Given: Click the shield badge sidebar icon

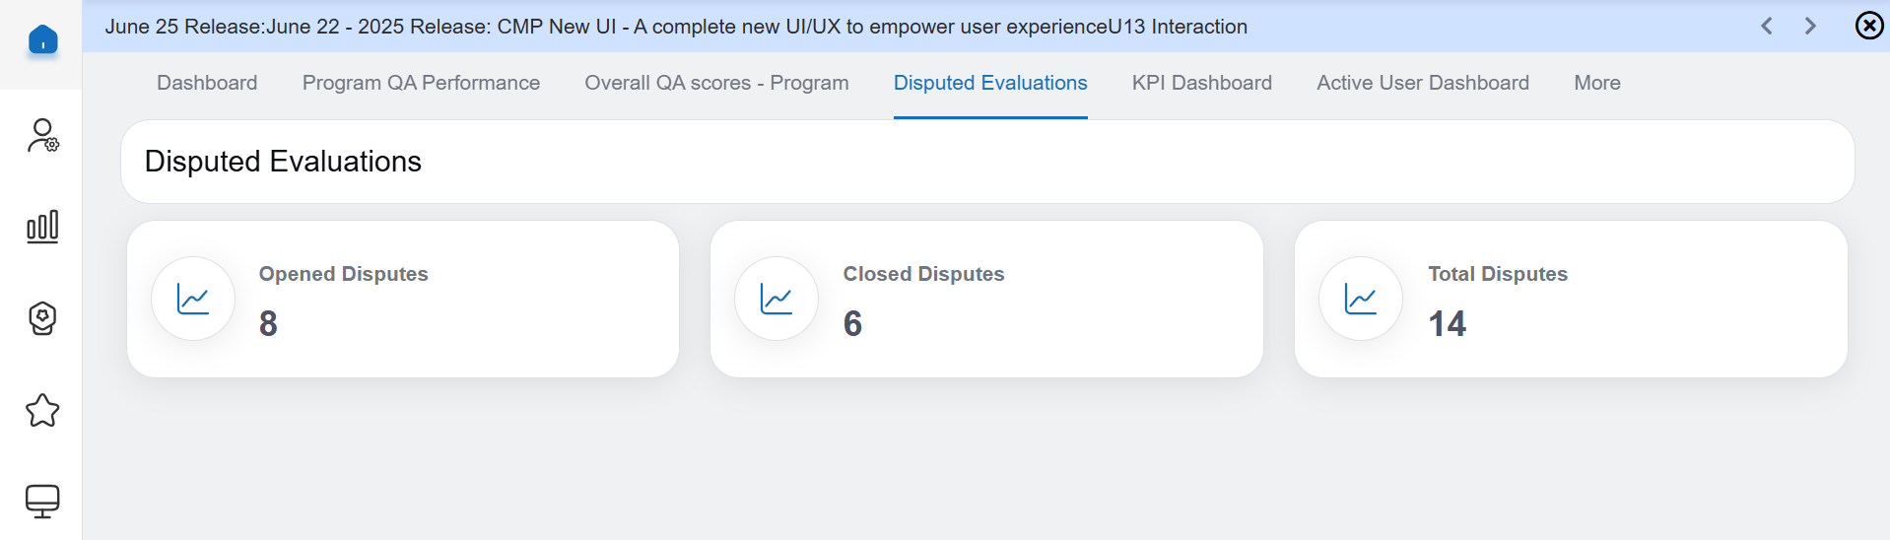Looking at the screenshot, I should point(42,318).
